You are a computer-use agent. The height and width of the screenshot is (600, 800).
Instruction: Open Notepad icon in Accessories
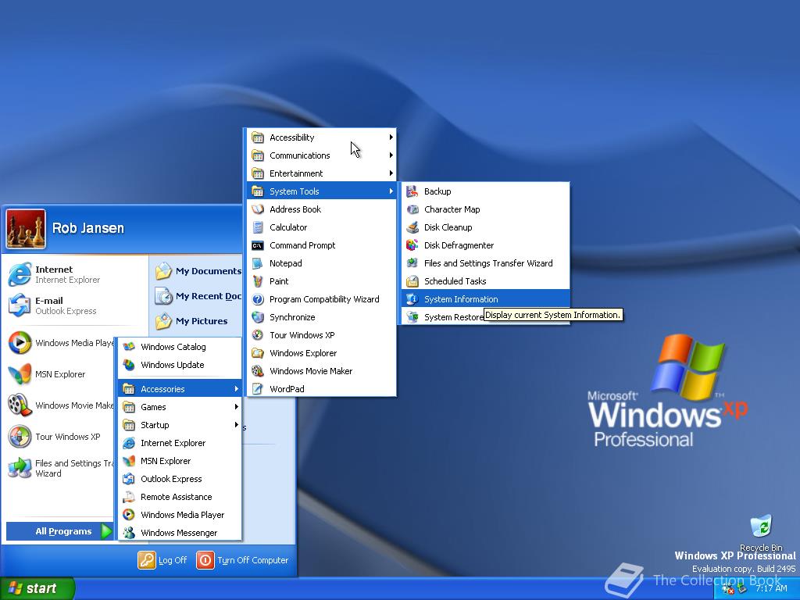coord(258,263)
